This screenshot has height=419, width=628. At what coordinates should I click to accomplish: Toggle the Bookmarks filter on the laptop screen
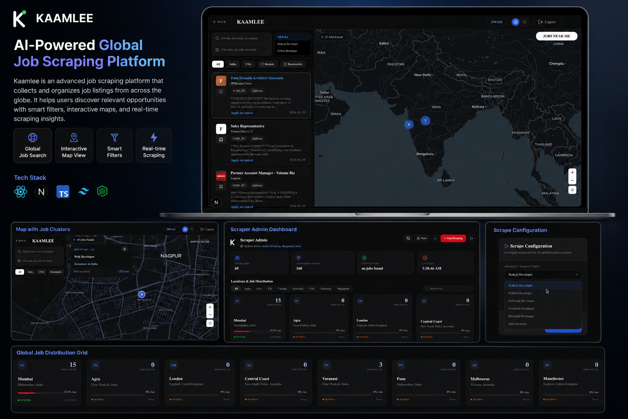(293, 64)
